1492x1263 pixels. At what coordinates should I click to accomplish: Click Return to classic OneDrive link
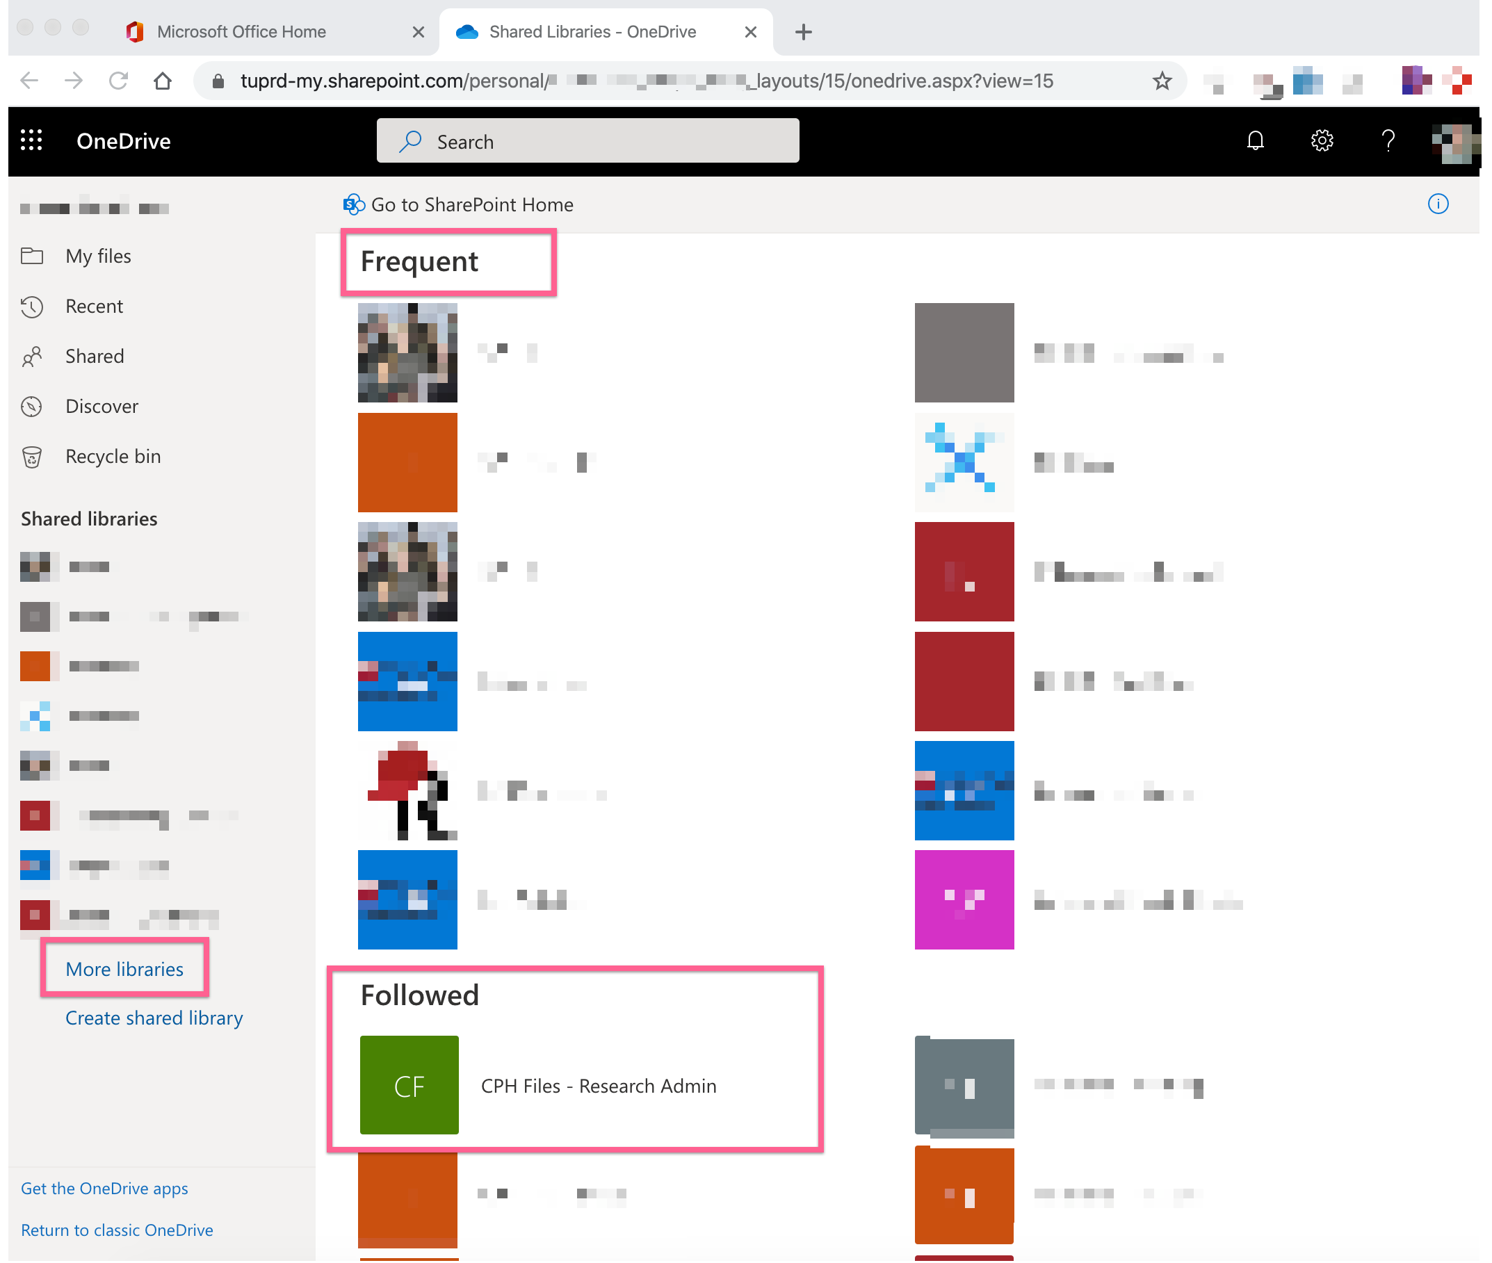pos(117,1231)
